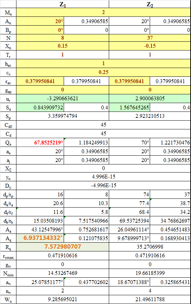Click the Z1 column header
The image size is (191, 304).
coord(63,4)
